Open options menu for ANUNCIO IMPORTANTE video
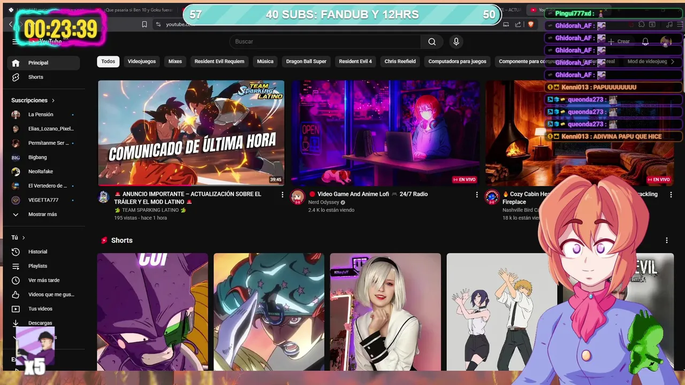The width and height of the screenshot is (685, 385). (x=283, y=195)
